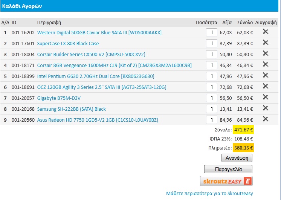Click the 84,96 € row total
Screen dimensions: 281x200
245,120
